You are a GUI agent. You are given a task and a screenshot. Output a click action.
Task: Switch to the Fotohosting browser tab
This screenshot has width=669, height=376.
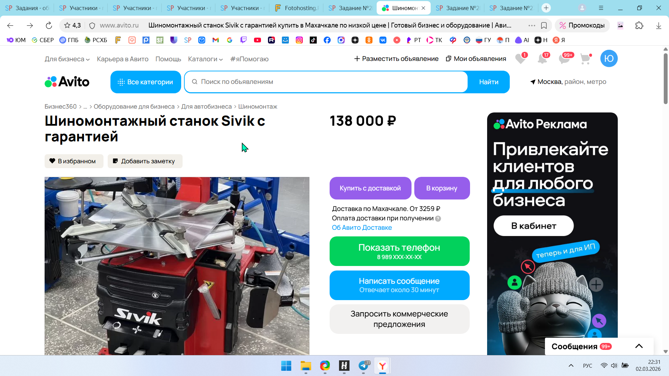pyautogui.click(x=297, y=8)
